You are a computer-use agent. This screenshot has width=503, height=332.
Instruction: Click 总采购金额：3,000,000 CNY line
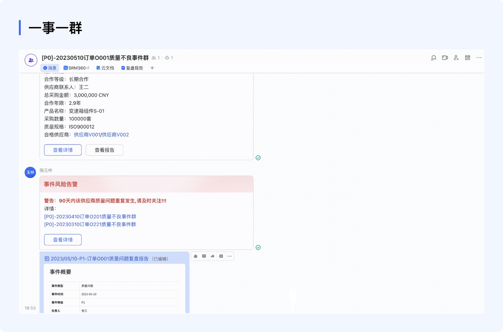point(77,95)
